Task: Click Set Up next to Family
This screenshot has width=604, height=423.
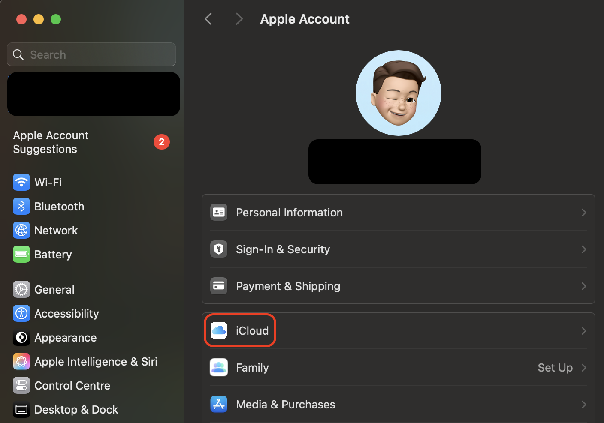Action: (x=555, y=367)
